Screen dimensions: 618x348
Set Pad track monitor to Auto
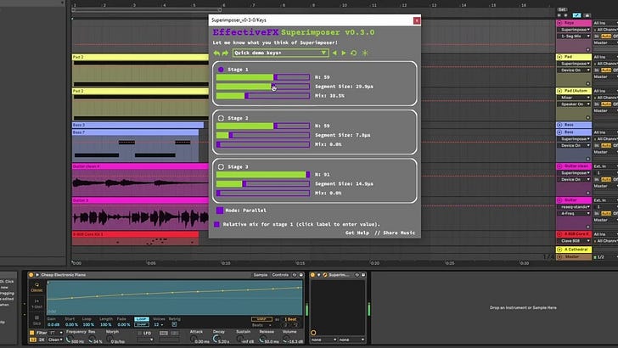(606, 70)
